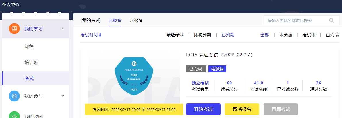Filter by 即将到期
The width and height of the screenshot is (342, 118).
[x=203, y=35]
